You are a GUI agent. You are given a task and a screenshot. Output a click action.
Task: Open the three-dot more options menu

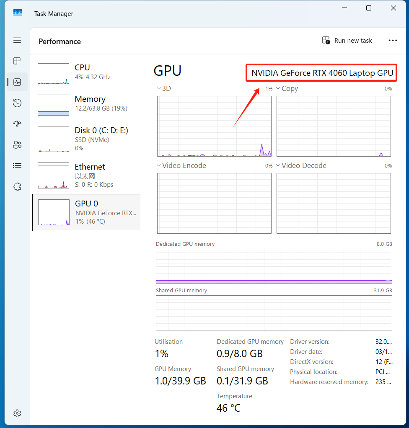pyautogui.click(x=393, y=41)
